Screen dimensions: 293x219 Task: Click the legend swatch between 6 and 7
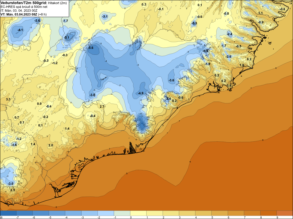tap(236, 213)
